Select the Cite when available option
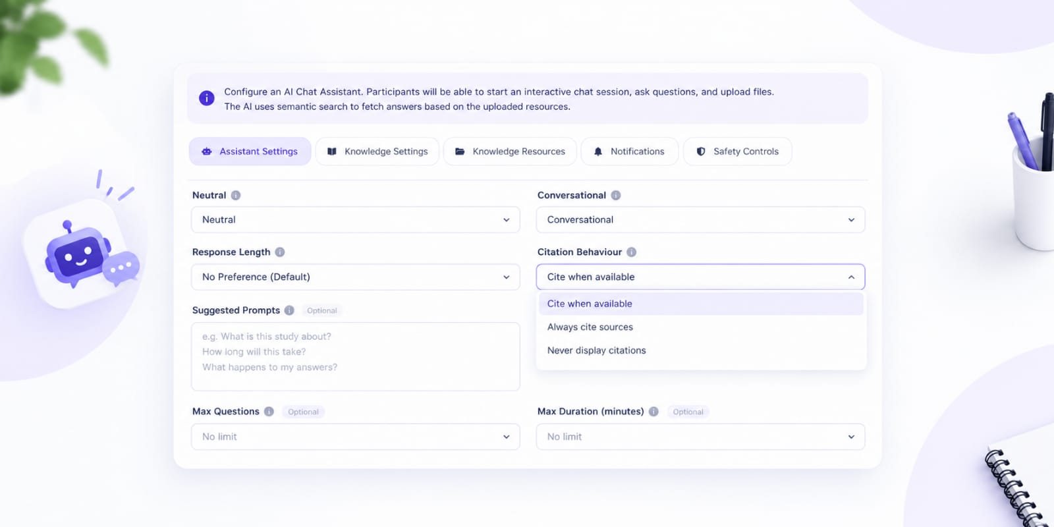The width and height of the screenshot is (1054, 527). 701,304
